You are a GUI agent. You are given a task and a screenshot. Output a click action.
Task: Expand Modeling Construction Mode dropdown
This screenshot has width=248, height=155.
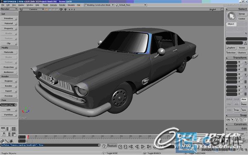point(99,5)
